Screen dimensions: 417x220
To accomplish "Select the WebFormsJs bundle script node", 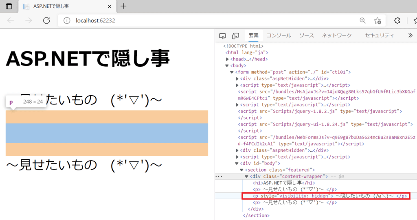I will click(326, 141).
